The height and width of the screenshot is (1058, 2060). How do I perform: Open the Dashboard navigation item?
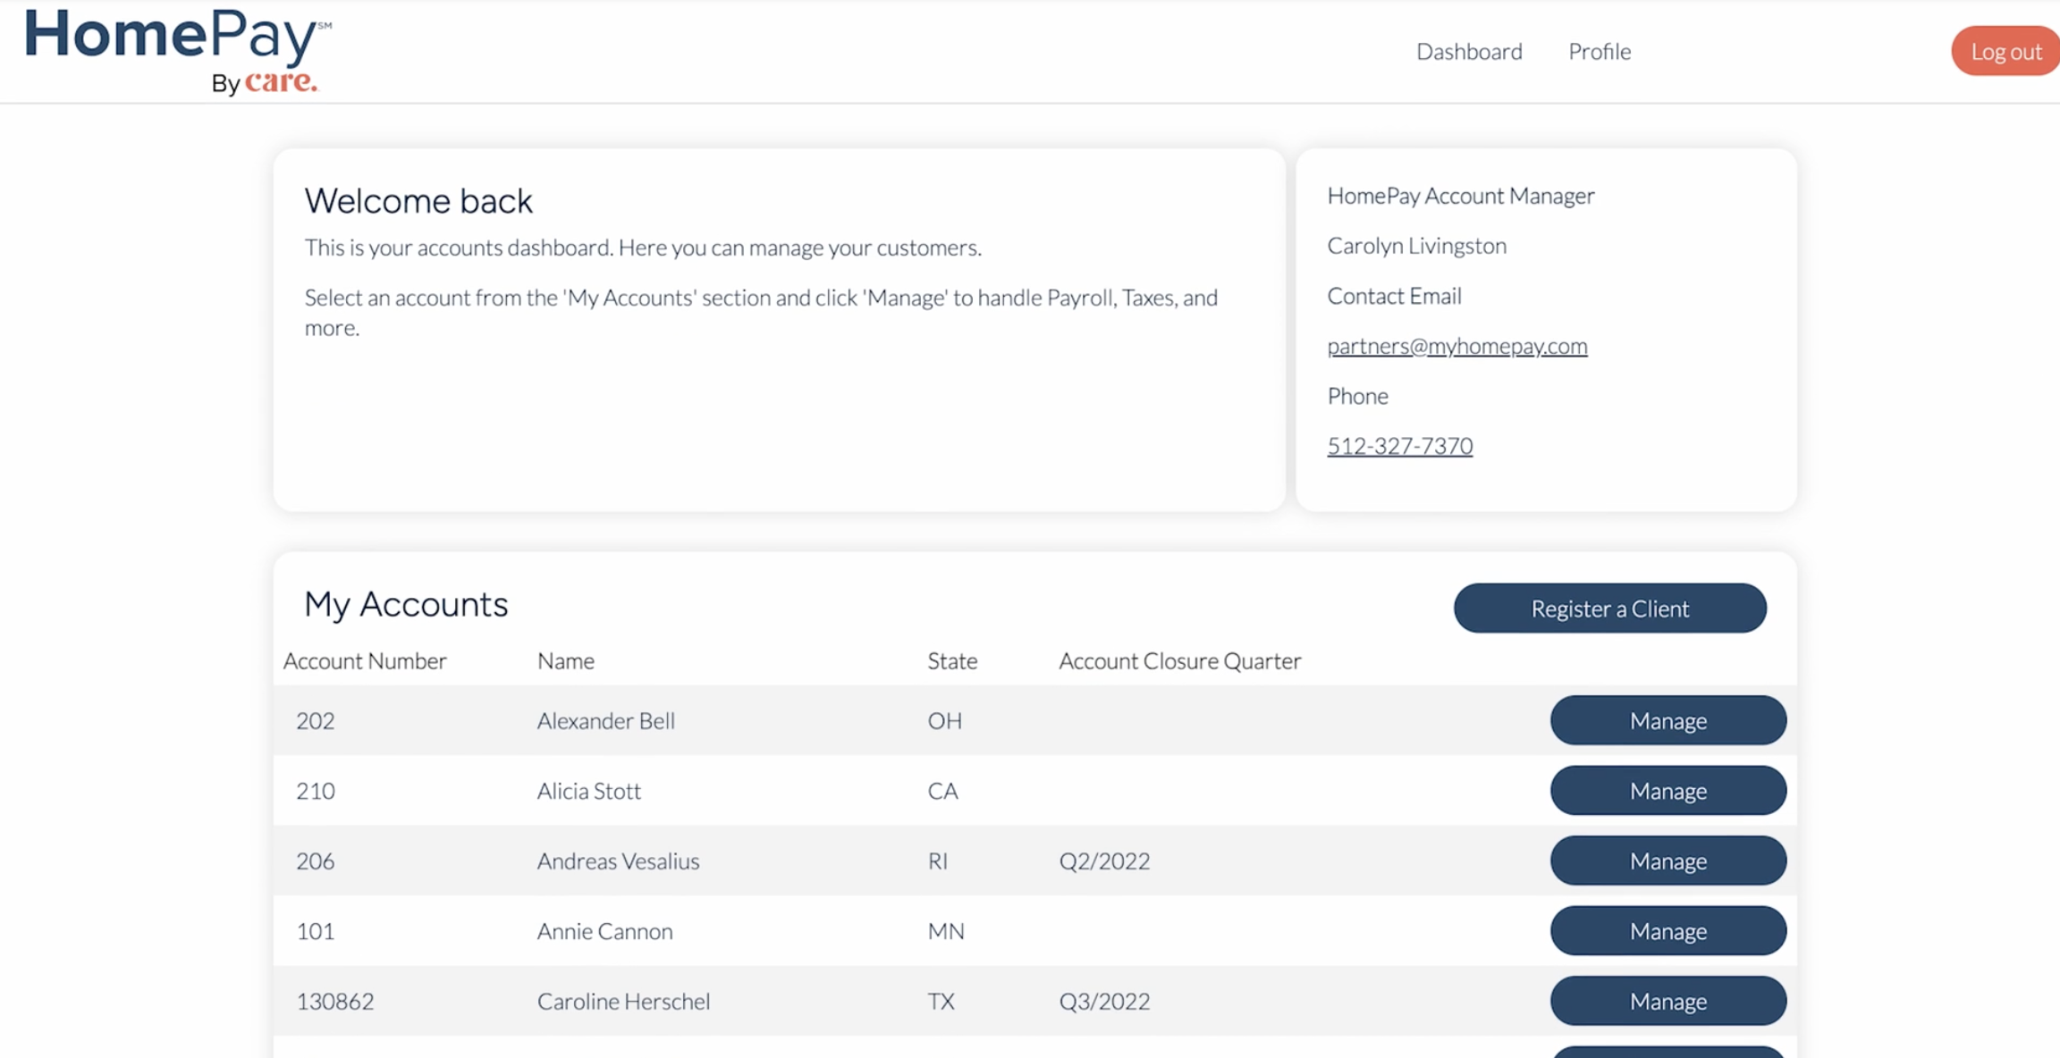(x=1469, y=51)
